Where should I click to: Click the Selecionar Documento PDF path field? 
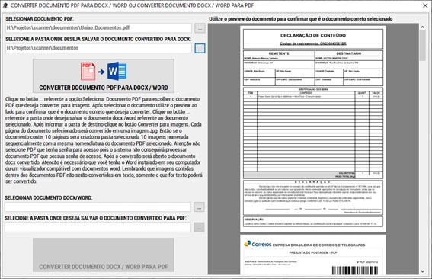point(98,28)
